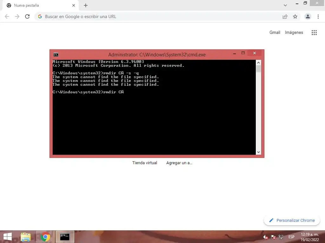
Task: Click the Chrome forward arrow
Action: coord(17,16)
